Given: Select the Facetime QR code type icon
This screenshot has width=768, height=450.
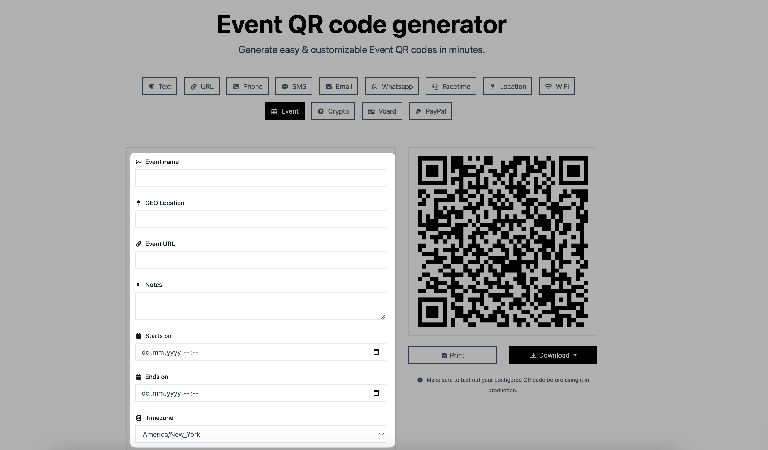Looking at the screenshot, I should tap(435, 86).
